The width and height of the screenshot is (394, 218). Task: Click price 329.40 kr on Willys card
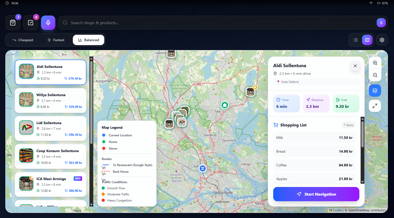coord(73,107)
